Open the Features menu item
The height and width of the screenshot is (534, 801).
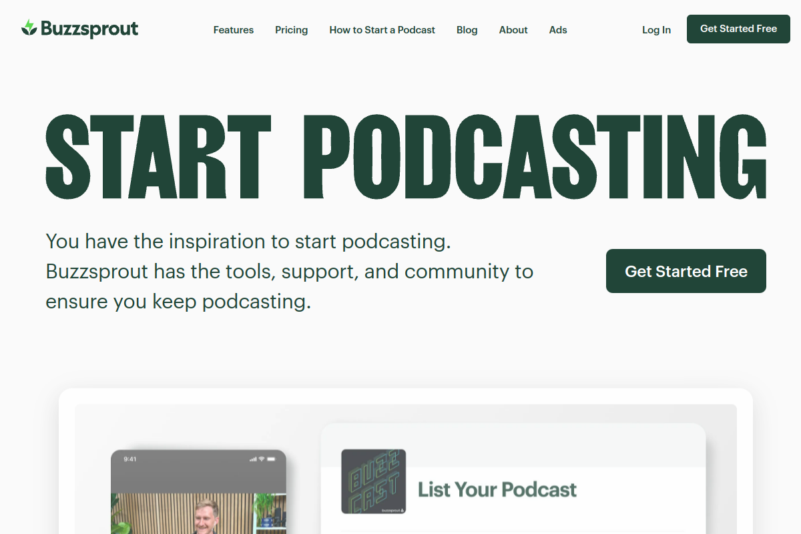[x=234, y=30]
